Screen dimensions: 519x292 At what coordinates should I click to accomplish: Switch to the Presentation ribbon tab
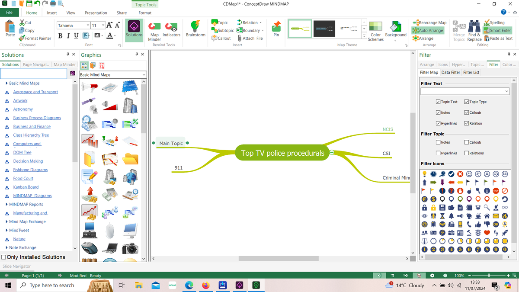(96, 13)
